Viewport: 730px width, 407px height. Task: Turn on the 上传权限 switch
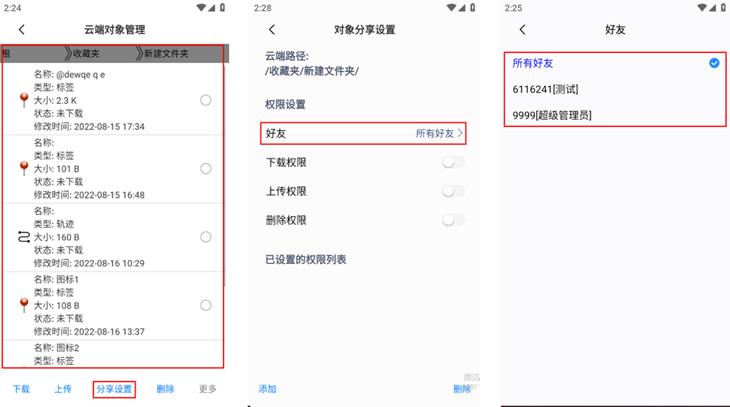tap(453, 191)
